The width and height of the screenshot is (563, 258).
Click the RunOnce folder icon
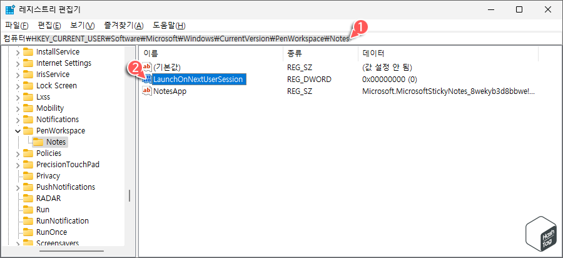coord(28,232)
